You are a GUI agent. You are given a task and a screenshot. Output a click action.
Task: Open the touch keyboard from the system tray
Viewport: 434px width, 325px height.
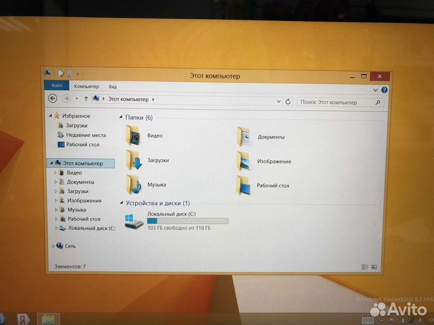pyautogui.click(x=368, y=321)
